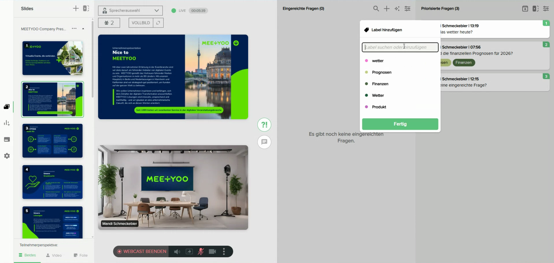The width and height of the screenshot is (554, 263).
Task: Select the Finanzen label from list
Action: point(380,84)
